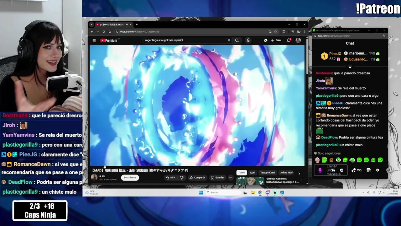The width and height of the screenshot is (401, 226).
Task: Like the video with 84 K
Action: click(x=170, y=178)
